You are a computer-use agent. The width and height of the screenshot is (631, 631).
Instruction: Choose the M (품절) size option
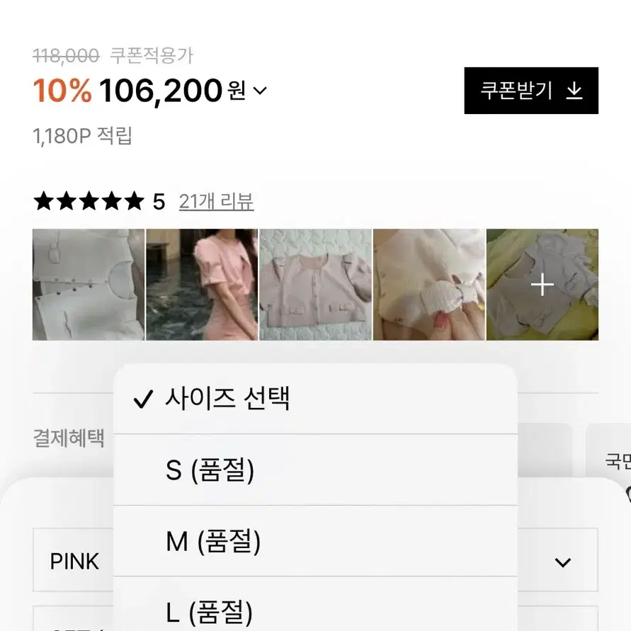click(x=315, y=541)
